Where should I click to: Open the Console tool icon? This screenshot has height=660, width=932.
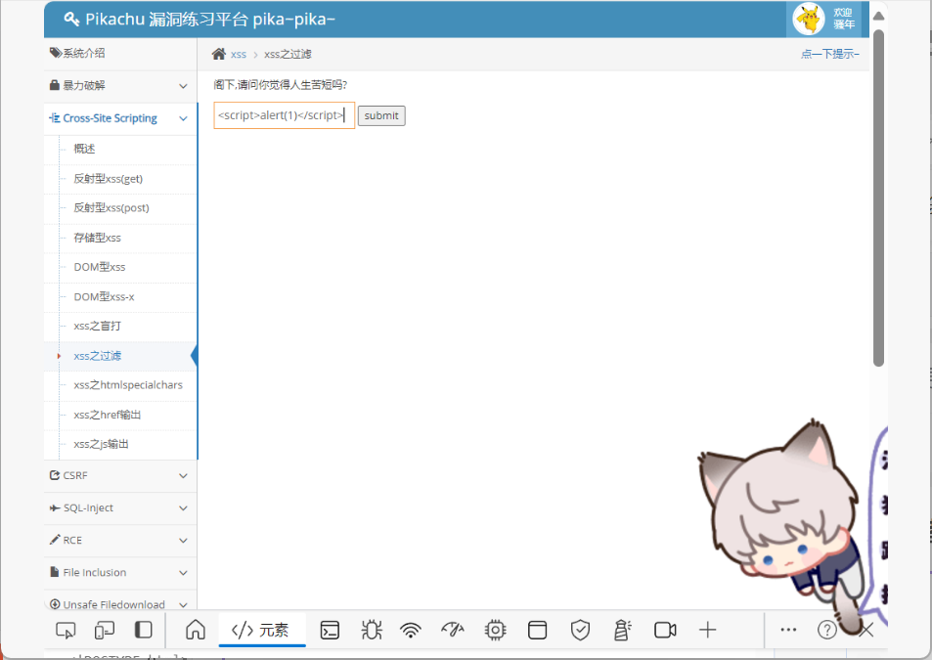(330, 630)
